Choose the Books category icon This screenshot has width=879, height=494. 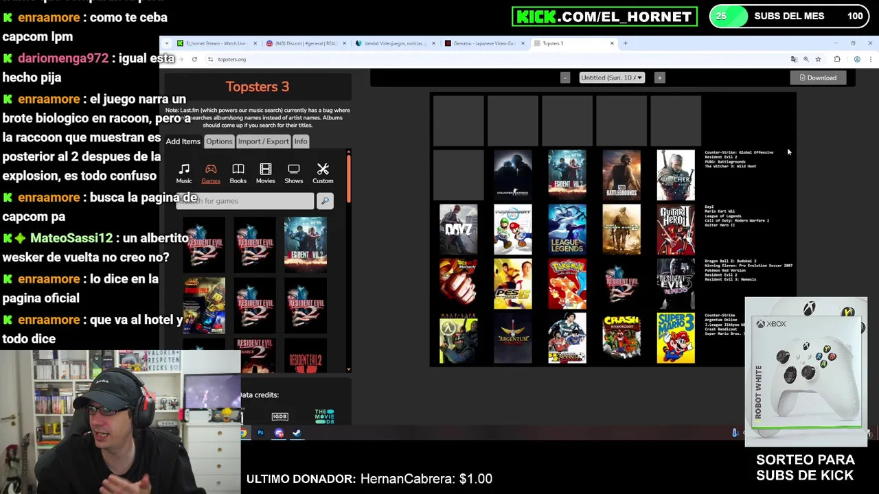point(238,169)
